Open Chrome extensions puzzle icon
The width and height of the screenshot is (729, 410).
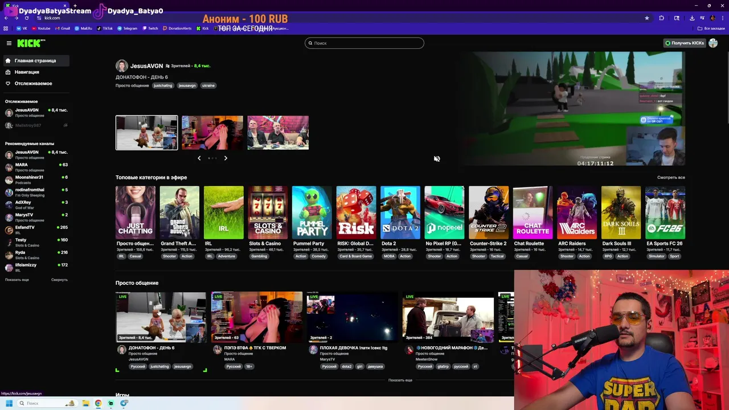[x=661, y=18]
